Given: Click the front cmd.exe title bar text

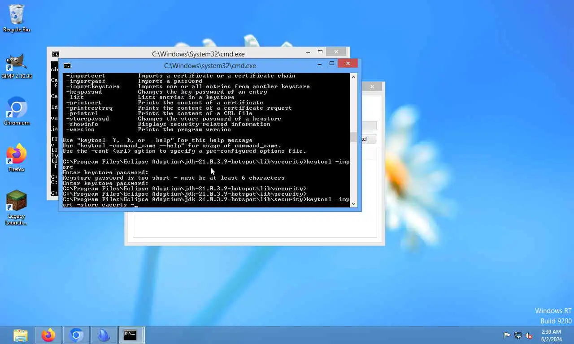Looking at the screenshot, I should [x=210, y=66].
